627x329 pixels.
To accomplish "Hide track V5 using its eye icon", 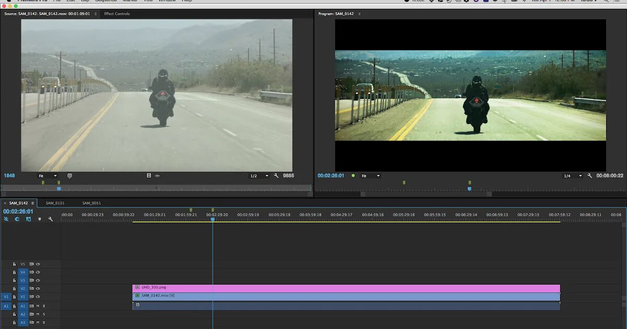I will 38,264.
